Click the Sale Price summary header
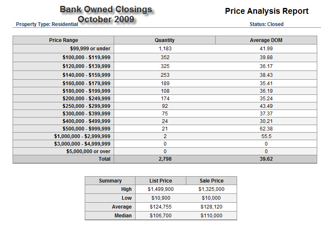Viewport: 321px width, 227px height. pyautogui.click(x=211, y=181)
